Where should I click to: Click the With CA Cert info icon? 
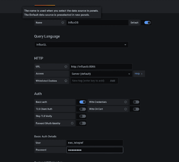[x=126, y=109]
